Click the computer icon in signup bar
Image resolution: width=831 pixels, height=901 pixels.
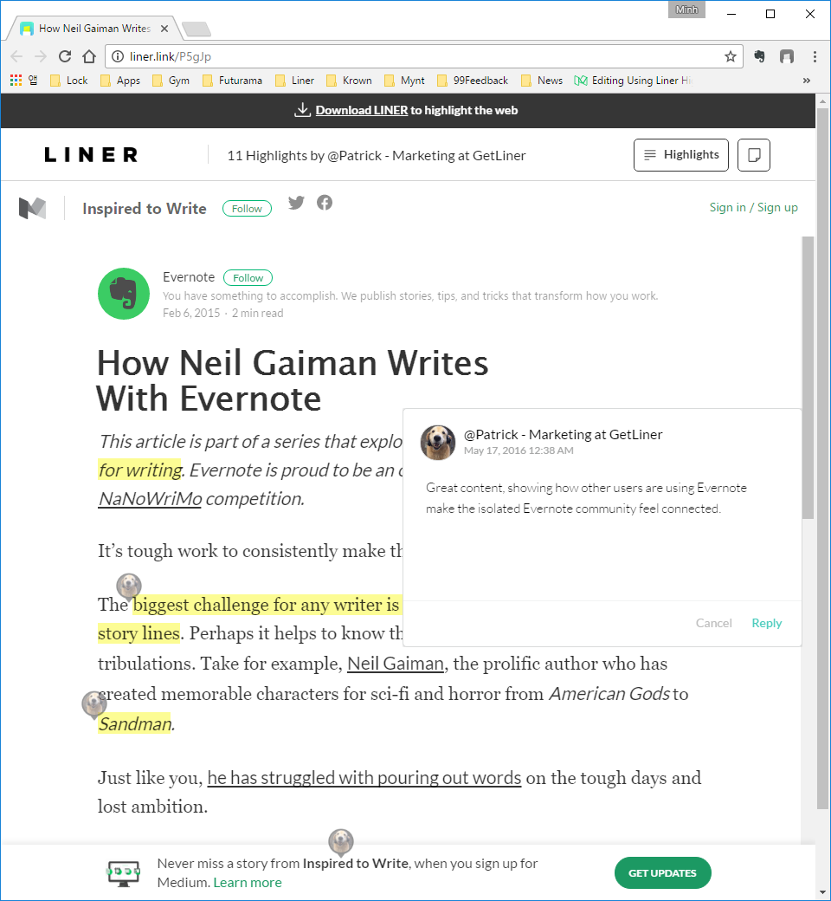coord(124,873)
